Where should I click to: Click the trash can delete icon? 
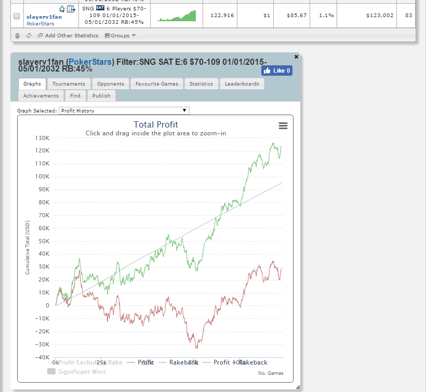pos(17,35)
